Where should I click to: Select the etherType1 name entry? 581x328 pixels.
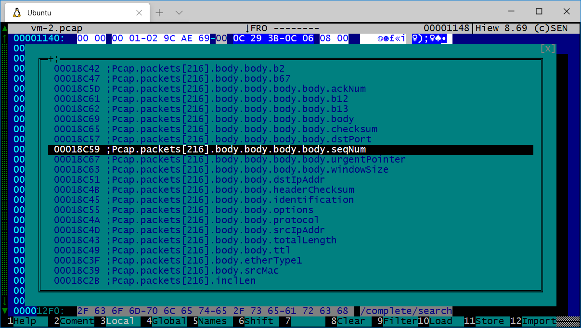[291, 260]
